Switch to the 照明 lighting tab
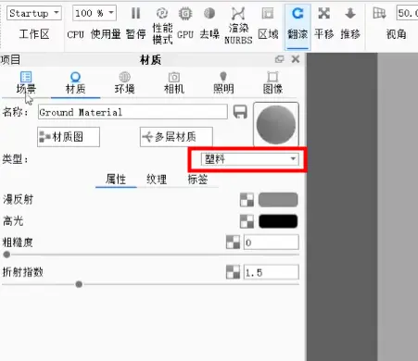Viewport: 418px width, 361px height. click(223, 82)
